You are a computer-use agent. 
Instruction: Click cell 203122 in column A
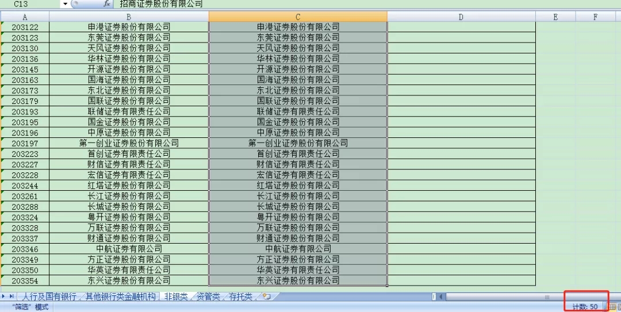click(x=25, y=27)
